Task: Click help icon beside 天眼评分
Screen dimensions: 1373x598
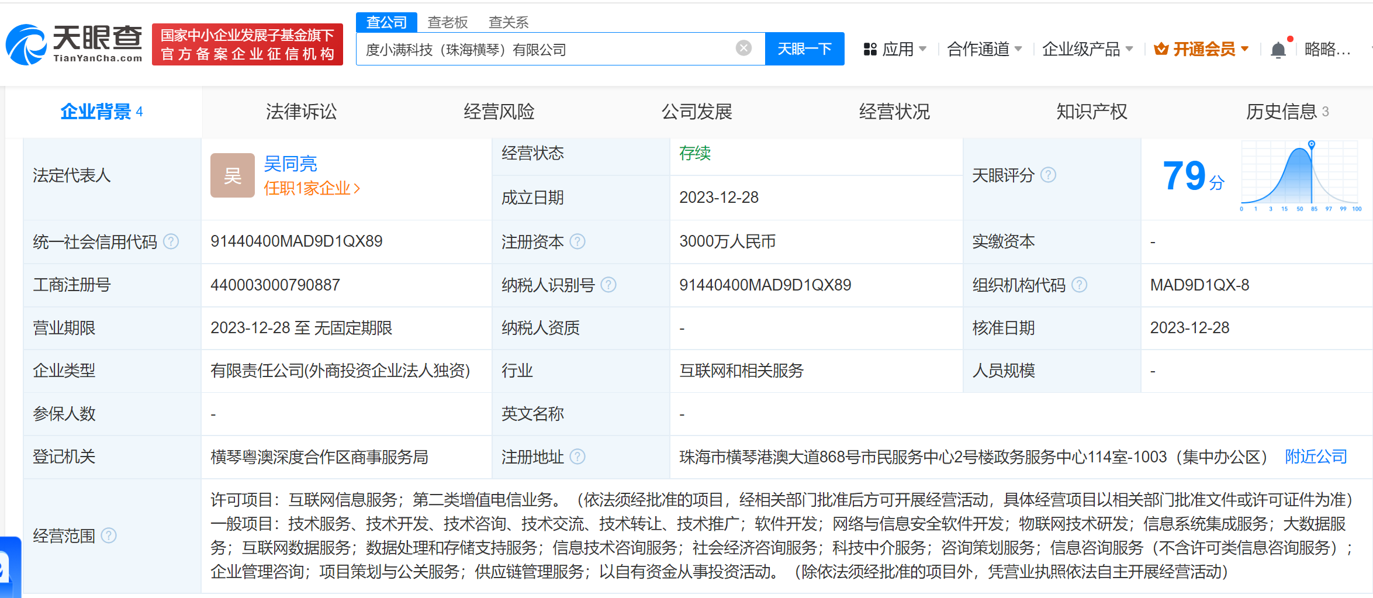Action: (1048, 175)
